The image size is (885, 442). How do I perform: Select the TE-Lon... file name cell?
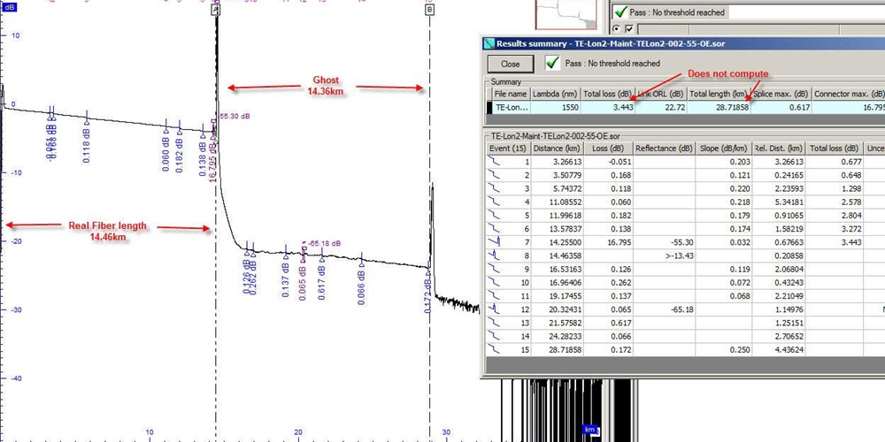[512, 107]
